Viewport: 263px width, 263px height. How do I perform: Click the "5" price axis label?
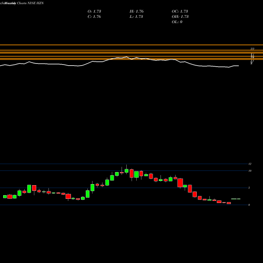[249, 188]
